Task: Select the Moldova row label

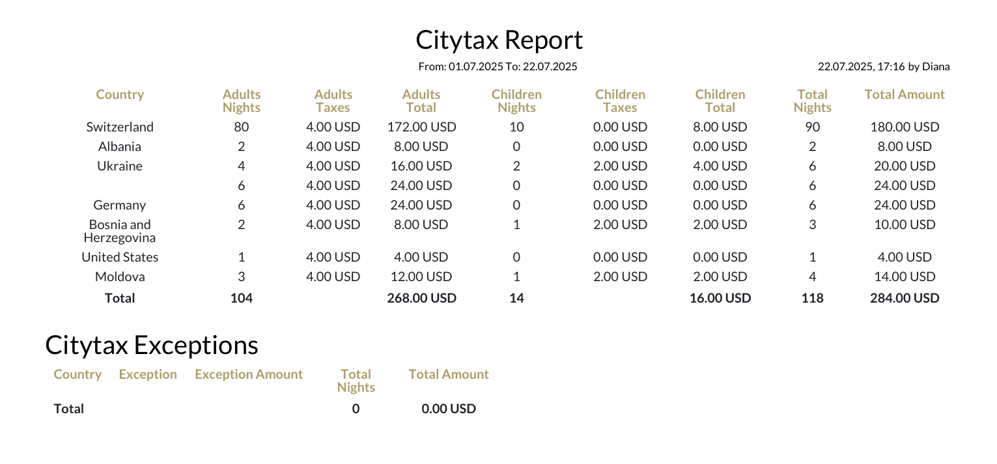Action: (x=120, y=277)
